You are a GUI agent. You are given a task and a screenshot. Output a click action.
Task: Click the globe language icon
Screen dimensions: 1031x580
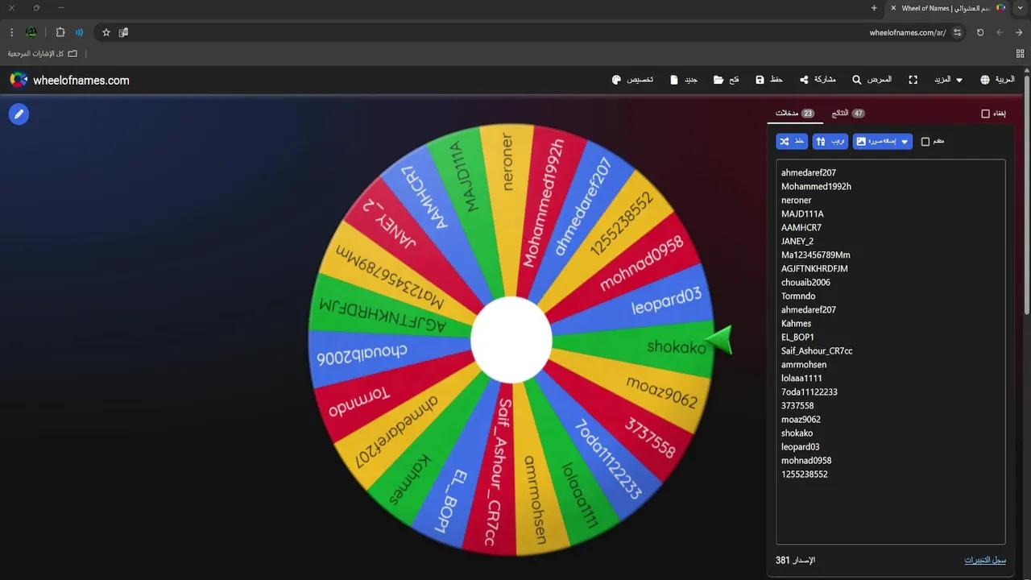(x=985, y=81)
